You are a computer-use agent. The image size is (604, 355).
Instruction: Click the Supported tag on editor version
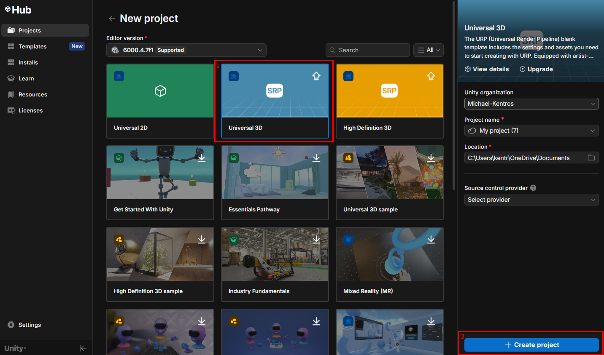[170, 50]
